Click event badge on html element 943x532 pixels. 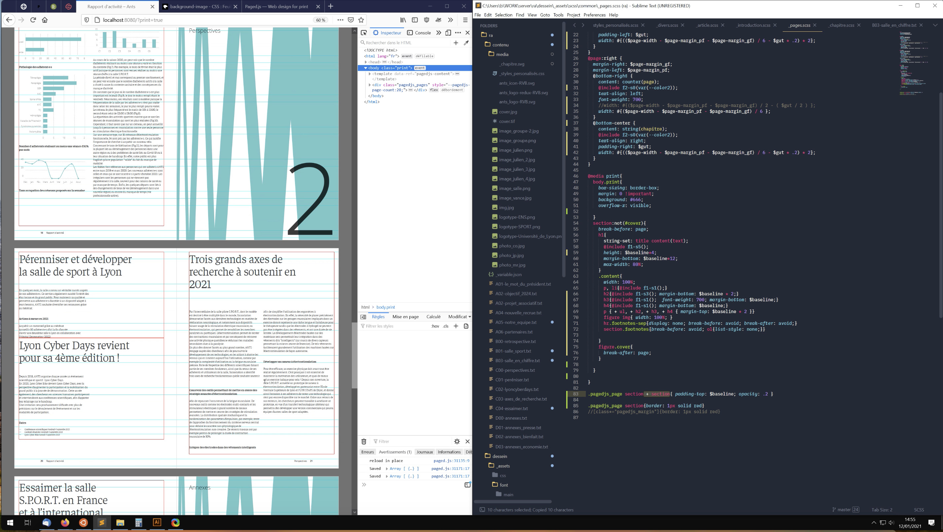pos(407,56)
